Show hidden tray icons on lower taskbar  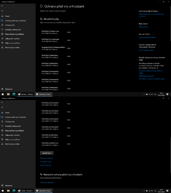[144, 191]
